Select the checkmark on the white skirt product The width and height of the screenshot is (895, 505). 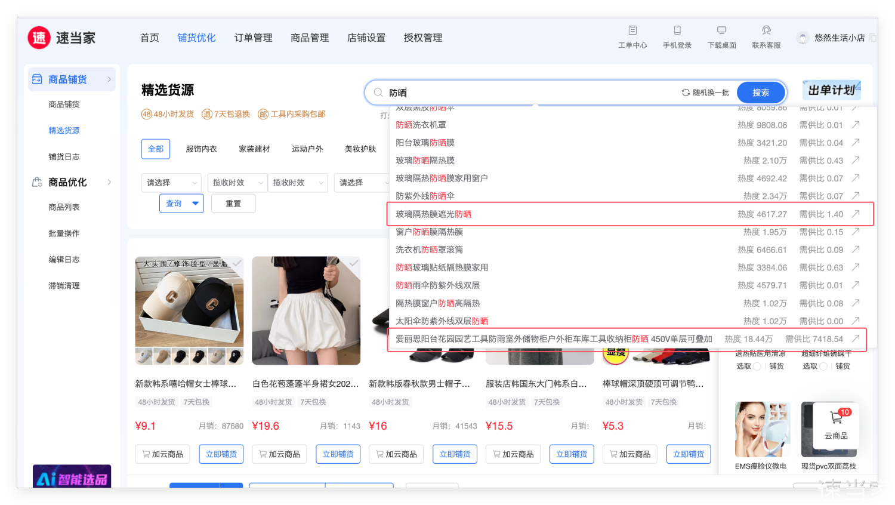(x=354, y=263)
